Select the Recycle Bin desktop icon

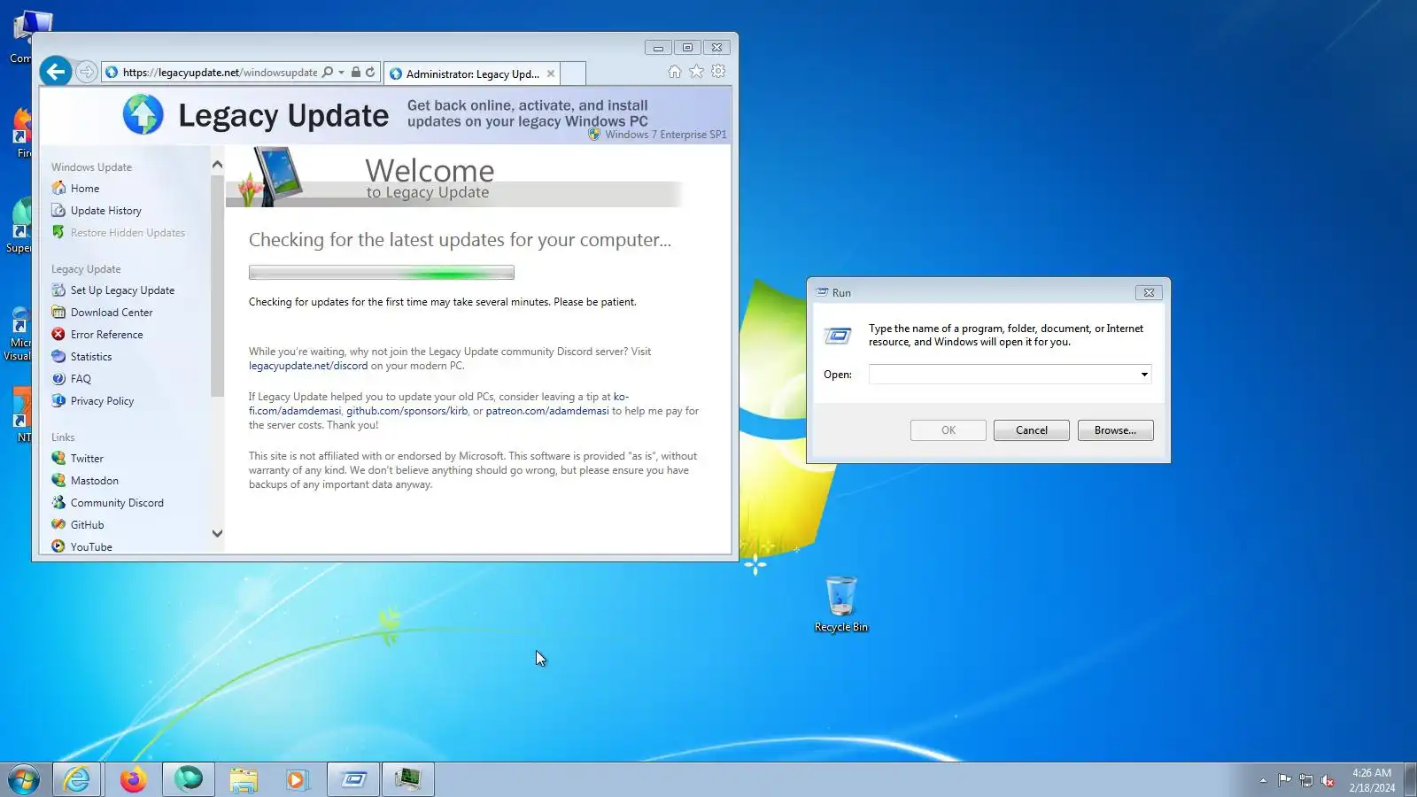click(x=841, y=604)
